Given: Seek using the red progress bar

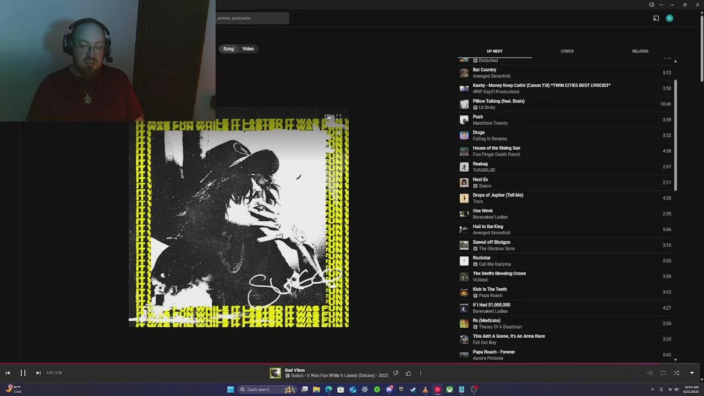Looking at the screenshot, I should tap(352, 364).
